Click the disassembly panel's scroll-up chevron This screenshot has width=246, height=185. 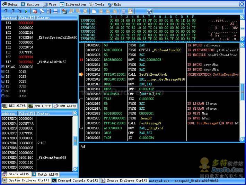242,45
